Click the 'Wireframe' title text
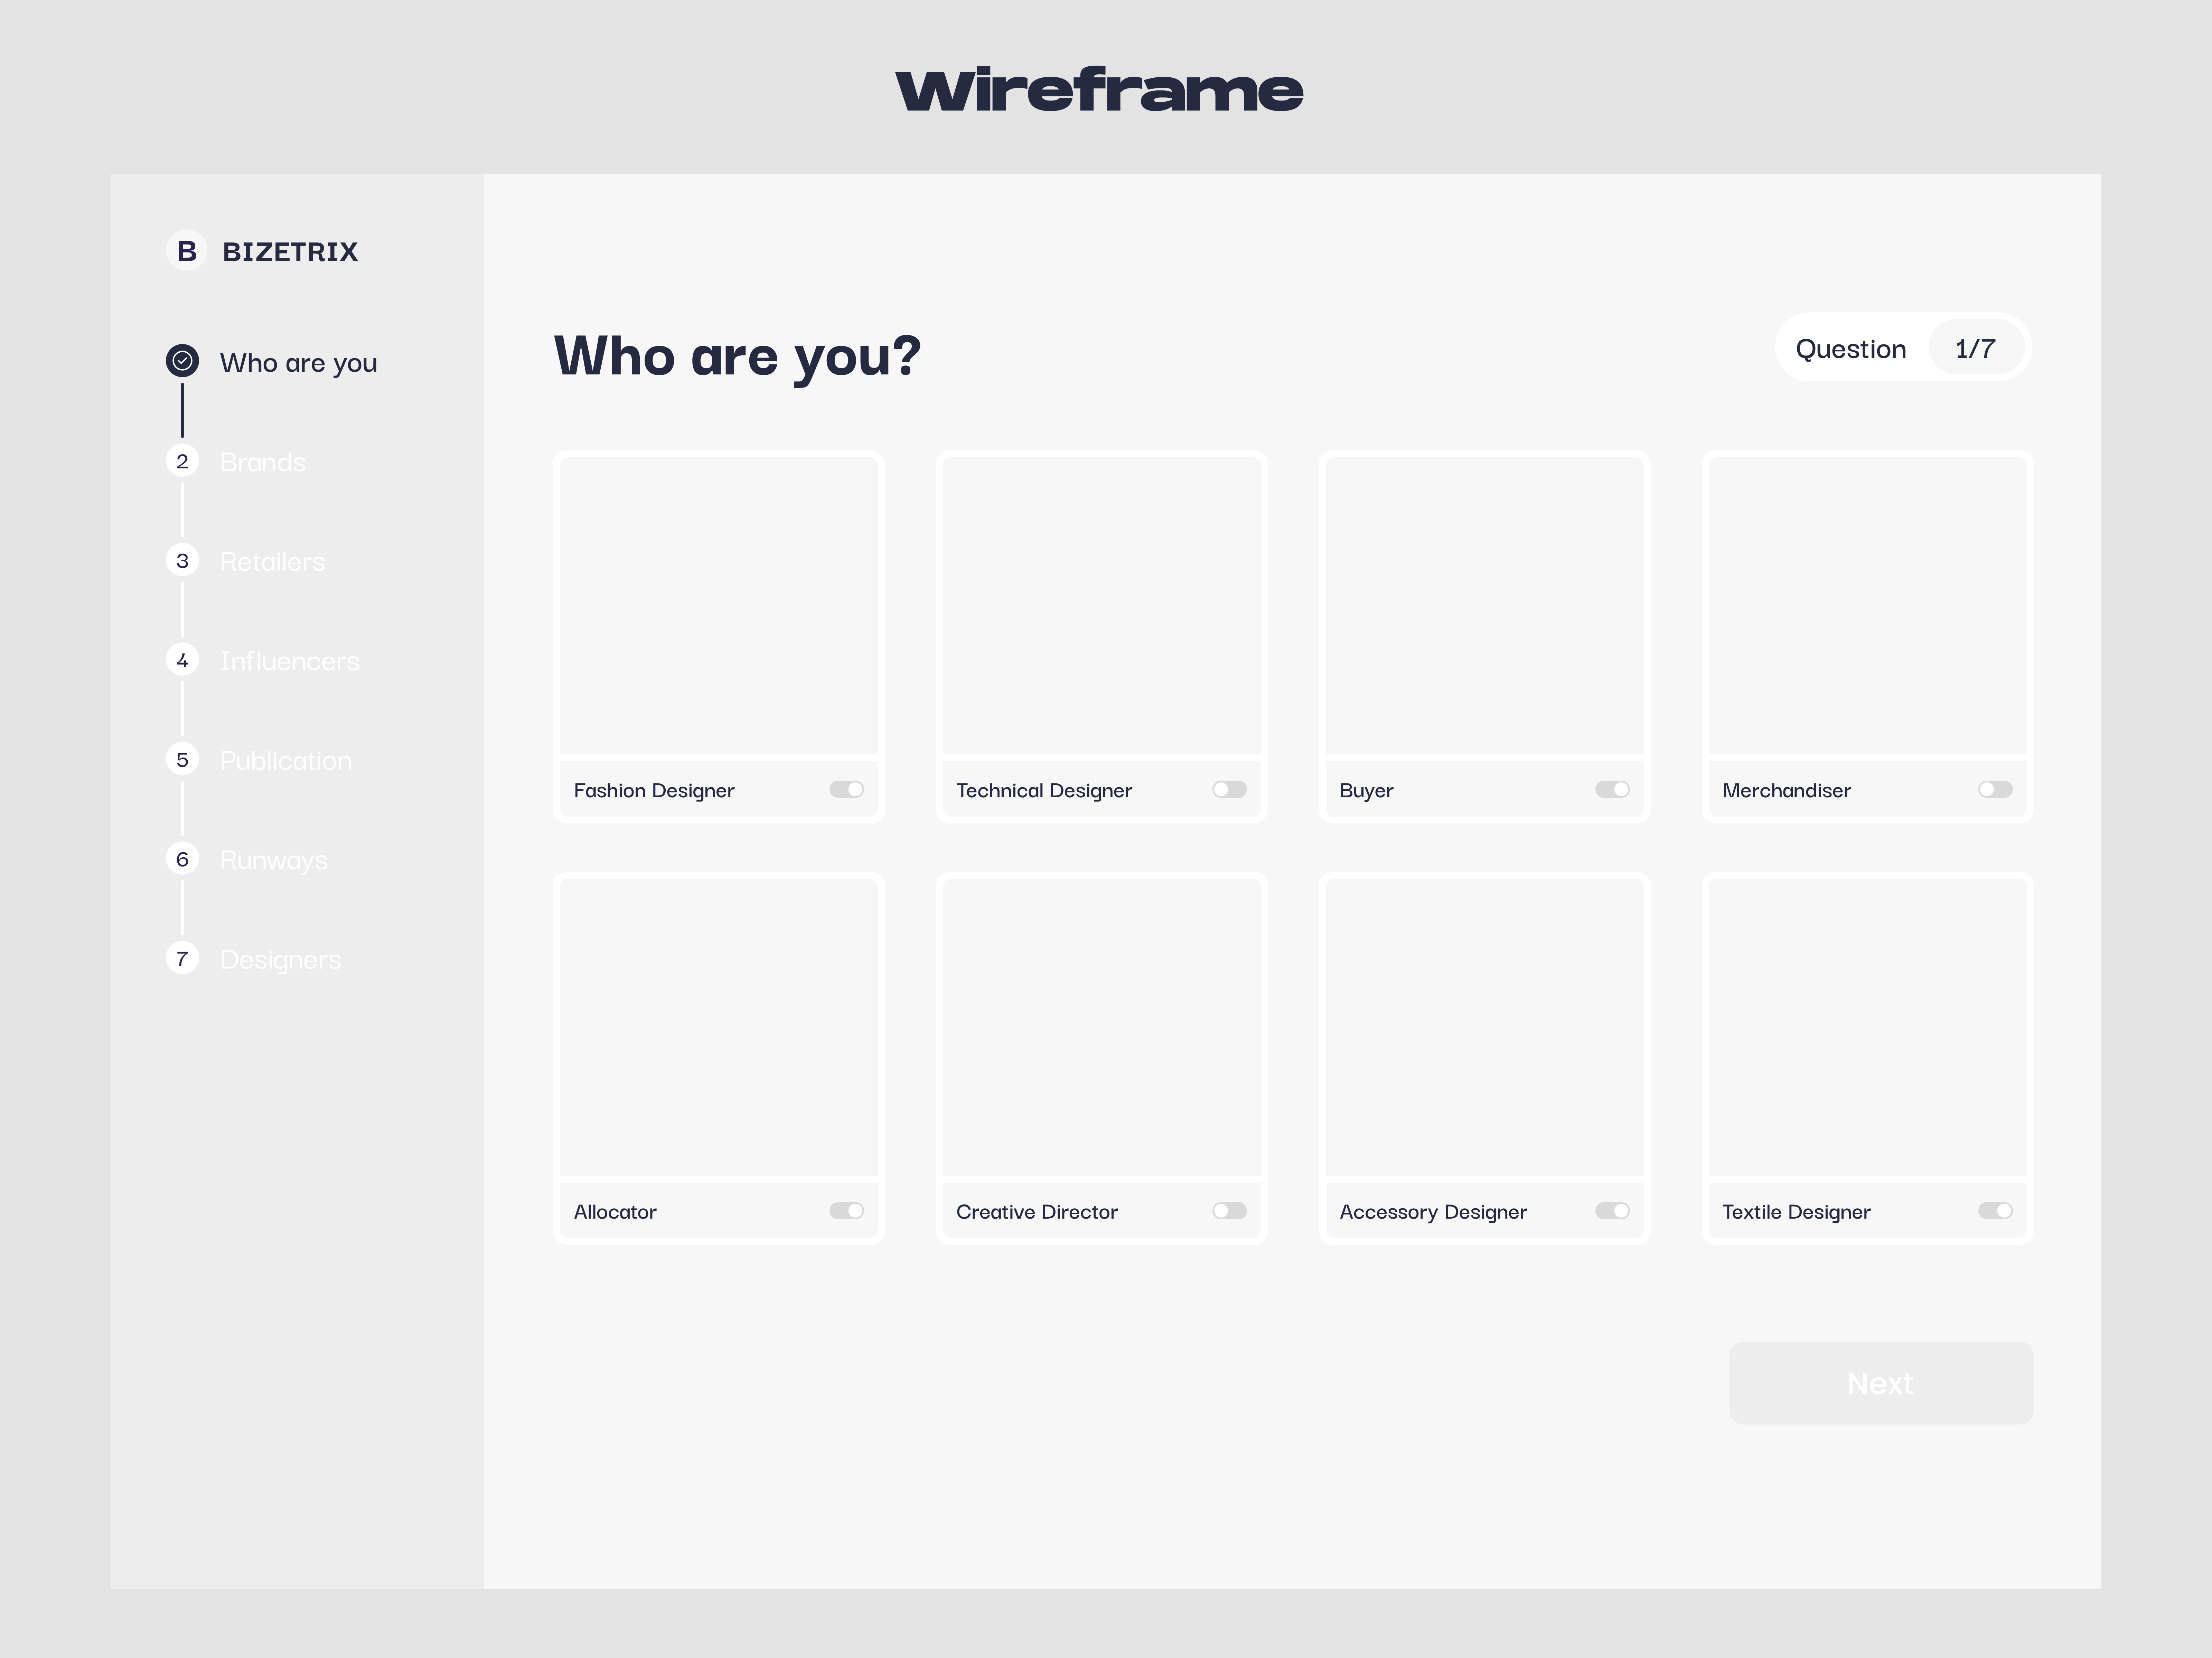The height and width of the screenshot is (1658, 2212). [x=1099, y=90]
